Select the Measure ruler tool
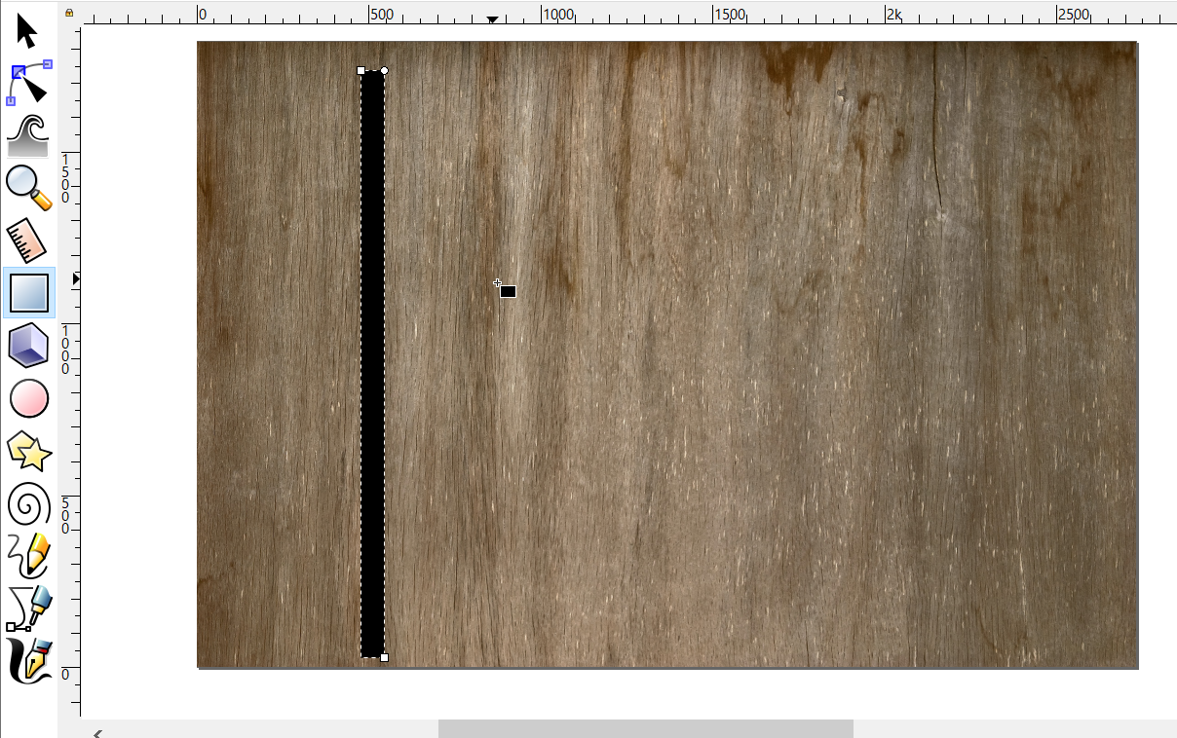The image size is (1177, 738). pyautogui.click(x=28, y=240)
